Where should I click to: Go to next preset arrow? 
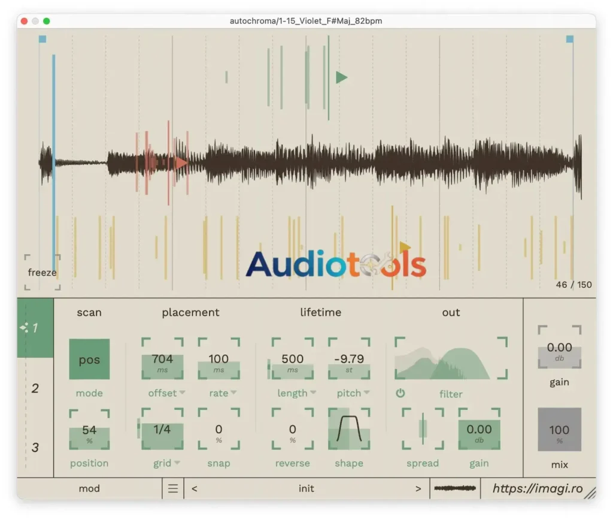[418, 488]
